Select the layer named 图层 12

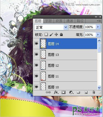[x=53, y=65]
